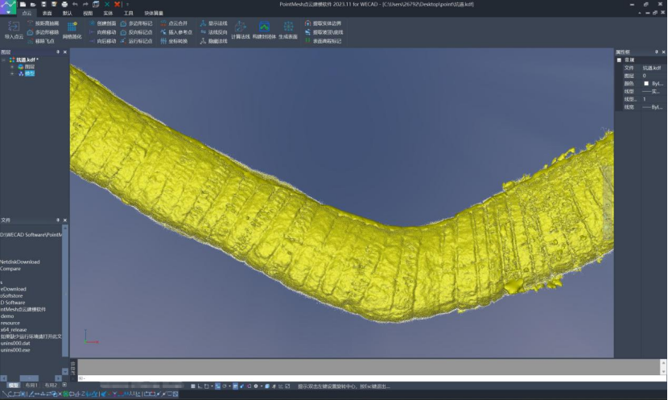Click 提取实体边界 extract solid boundary
668x400 pixels.
pyautogui.click(x=323, y=23)
